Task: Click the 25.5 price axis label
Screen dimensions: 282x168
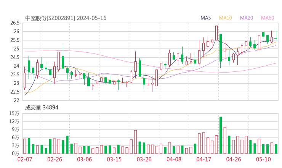Action: [15, 40]
